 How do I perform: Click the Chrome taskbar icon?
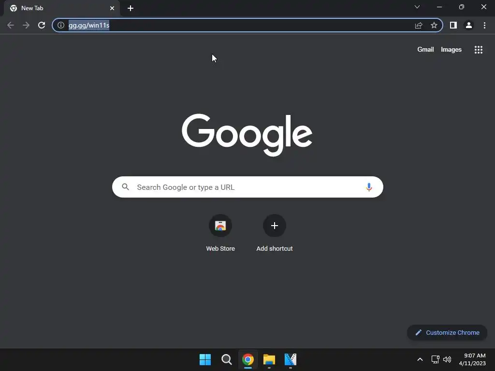click(248, 359)
